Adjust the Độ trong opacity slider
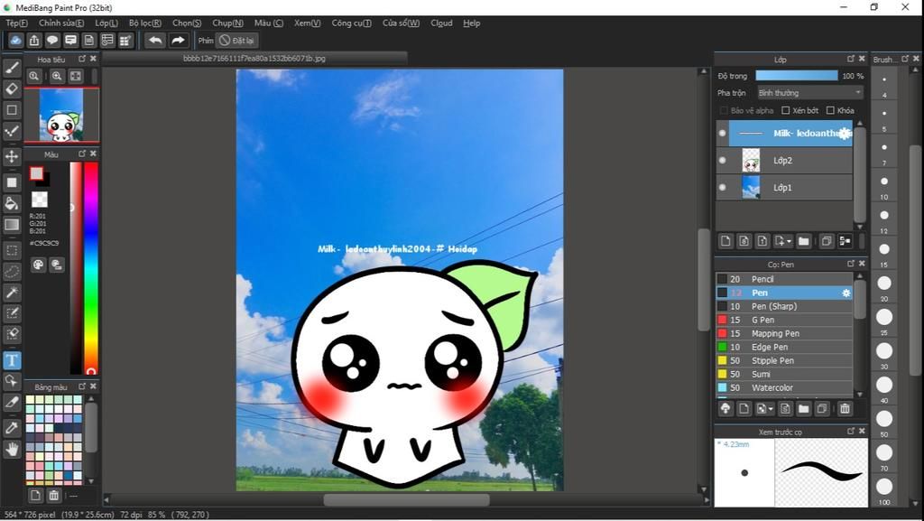 pos(797,76)
